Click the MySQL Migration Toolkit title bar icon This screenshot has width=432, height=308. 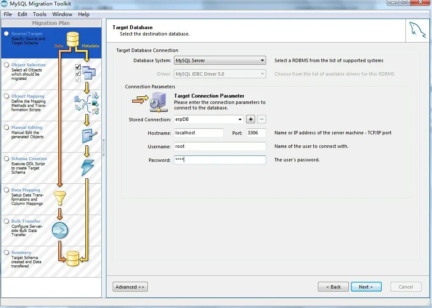[4, 3]
